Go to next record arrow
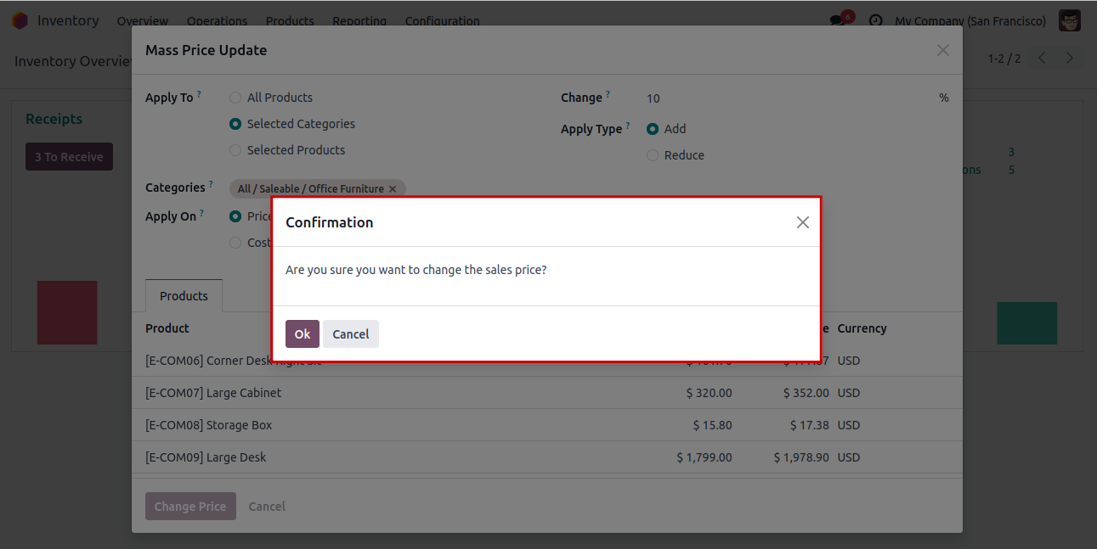Viewport: 1097px width, 549px height. pos(1070,59)
